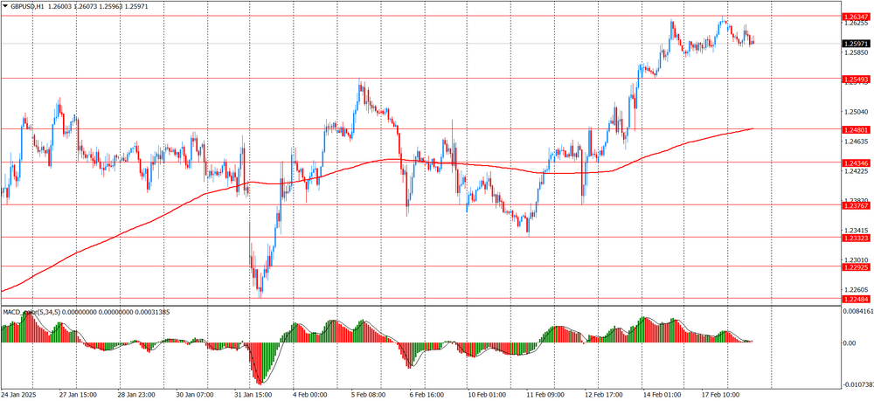The image size is (874, 401).
Task: Click the 1.23767 support level label
Action: pos(857,205)
